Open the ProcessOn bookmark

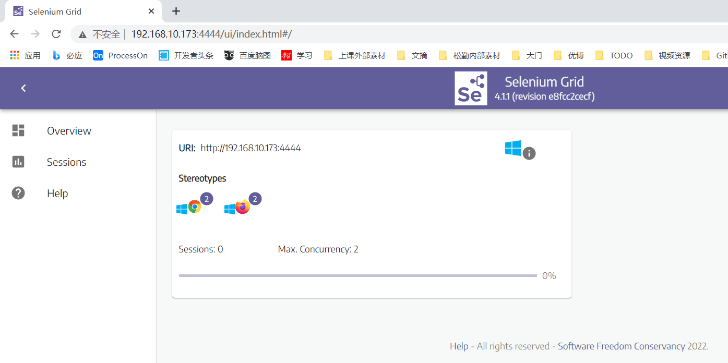point(120,55)
